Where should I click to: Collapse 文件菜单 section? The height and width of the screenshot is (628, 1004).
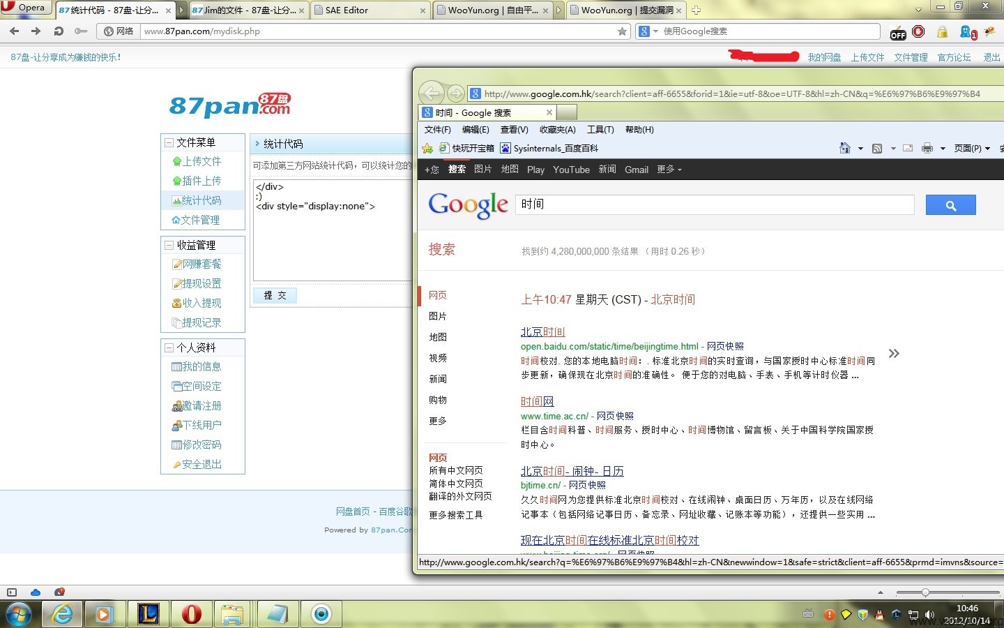[169, 142]
